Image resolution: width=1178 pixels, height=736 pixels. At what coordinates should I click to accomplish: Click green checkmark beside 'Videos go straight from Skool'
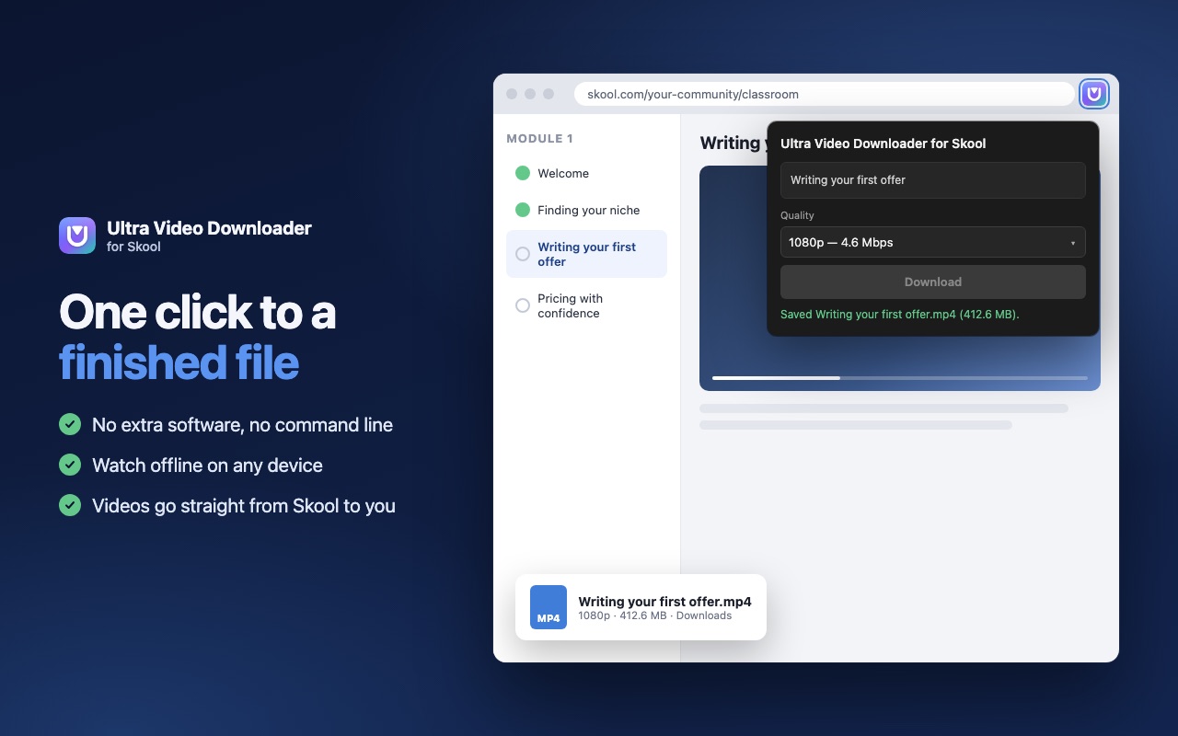[70, 505]
